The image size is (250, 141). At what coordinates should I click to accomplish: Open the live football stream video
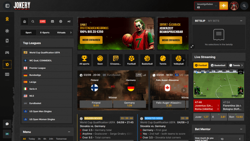pyautogui.click(x=219, y=84)
